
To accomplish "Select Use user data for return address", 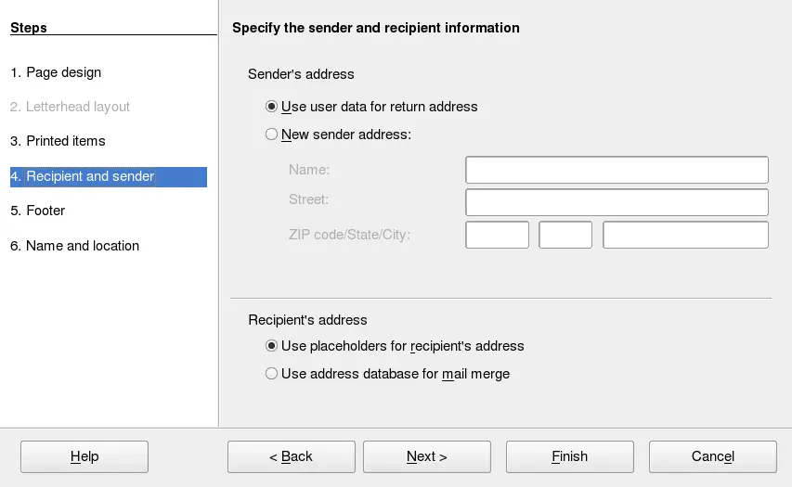I will (x=272, y=107).
